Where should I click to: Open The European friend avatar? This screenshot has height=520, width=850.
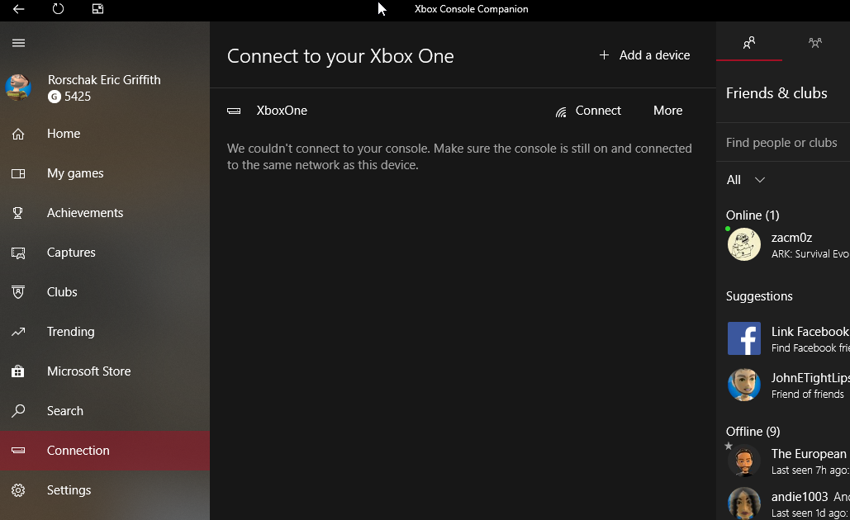pyautogui.click(x=743, y=461)
